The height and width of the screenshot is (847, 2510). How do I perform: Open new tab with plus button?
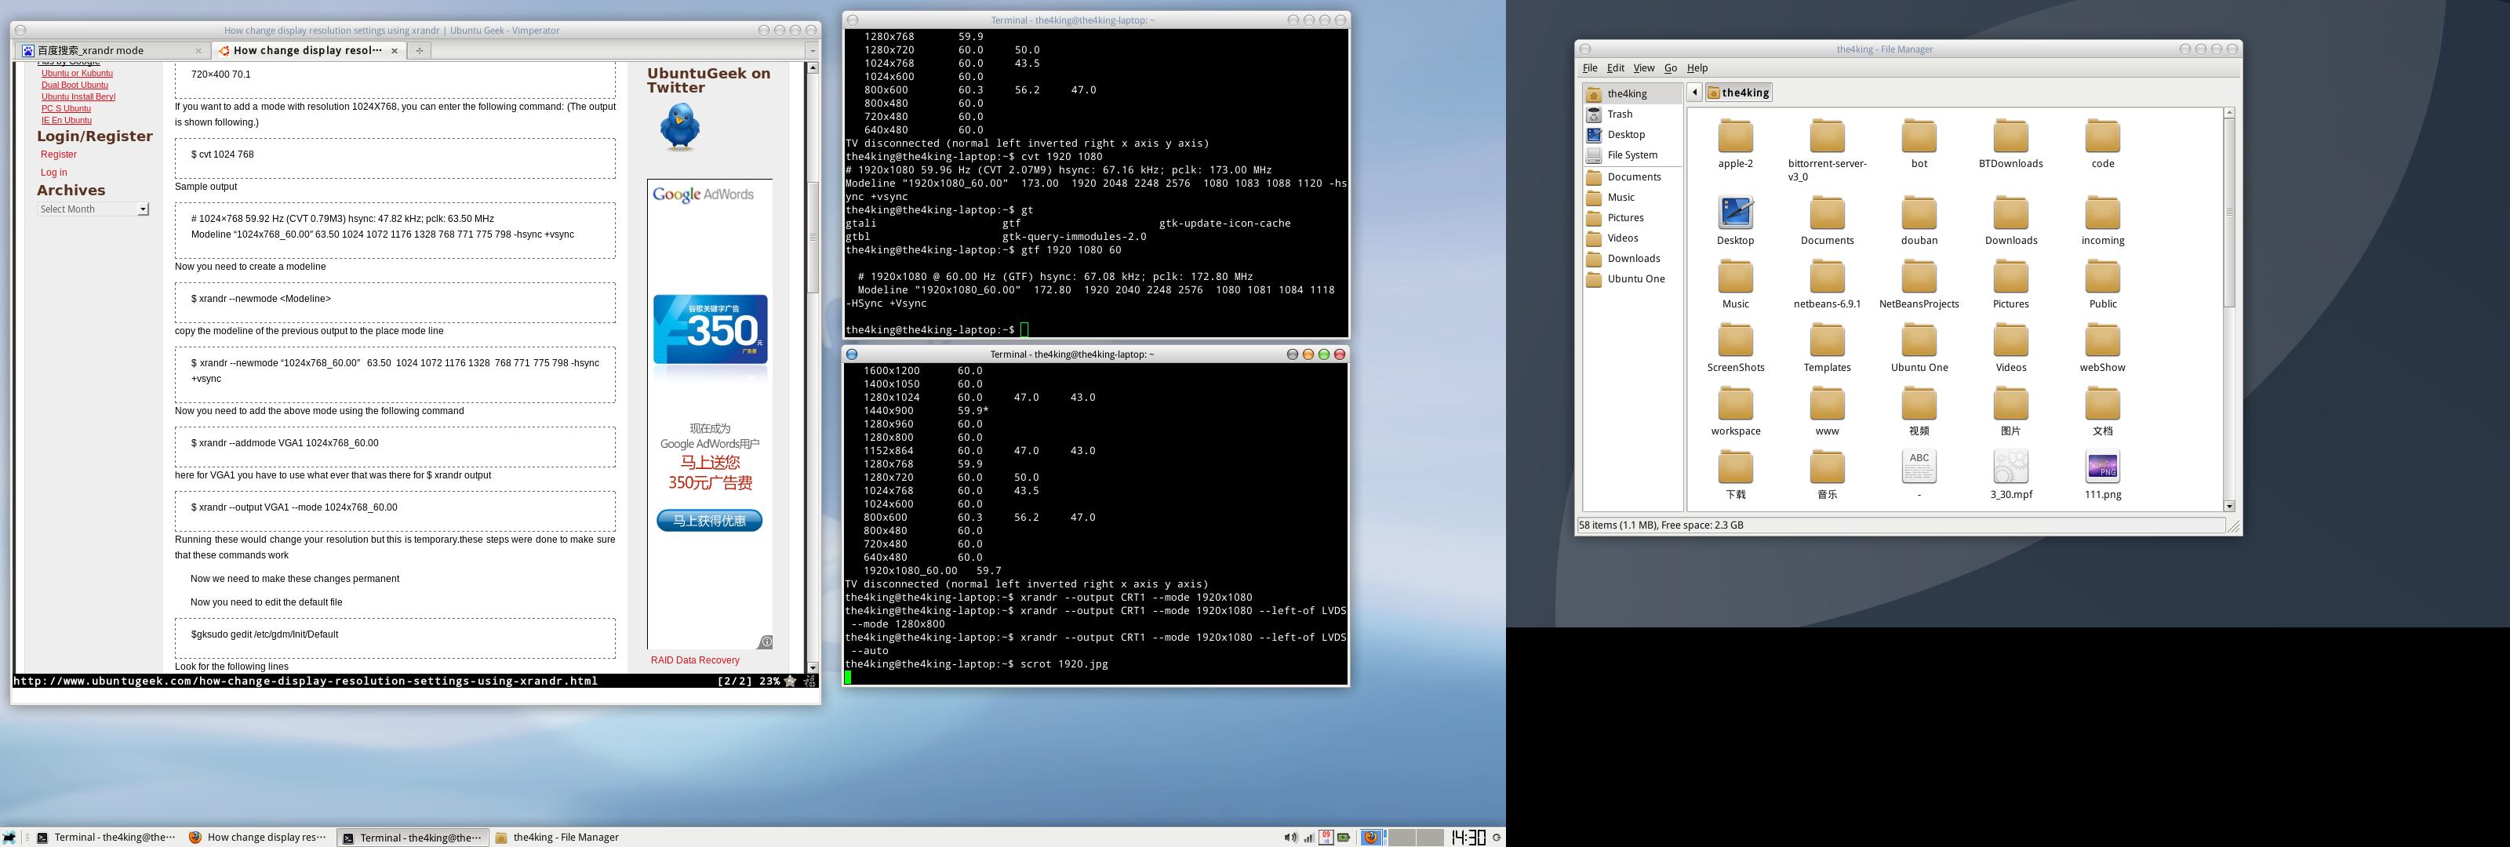[x=419, y=51]
